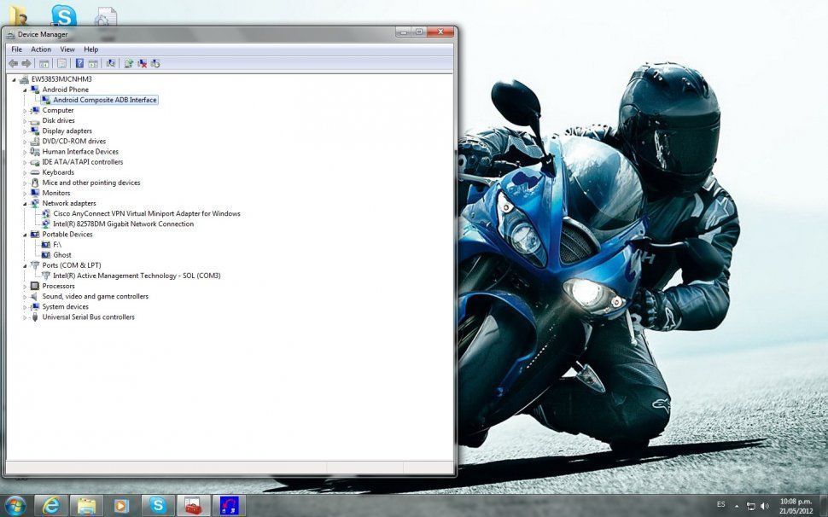Image resolution: width=828 pixels, height=517 pixels.
Task: Click the Sound, video and game controllers icon
Action: (x=35, y=297)
